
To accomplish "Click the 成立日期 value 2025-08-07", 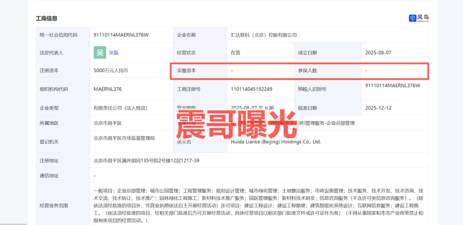I will click(378, 53).
